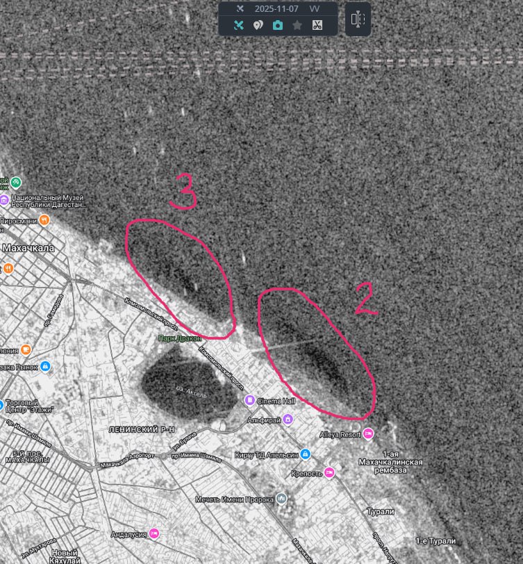This screenshot has width=523, height=564.
Task: Select the scissors clip tool
Action: tap(317, 25)
